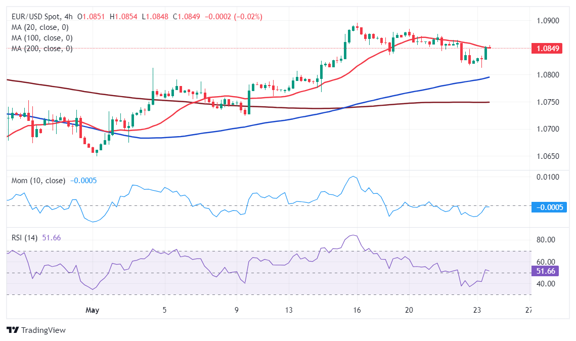The height and width of the screenshot is (341, 576).
Task: Click the 1.0650 level on price scale
Action: (x=547, y=156)
